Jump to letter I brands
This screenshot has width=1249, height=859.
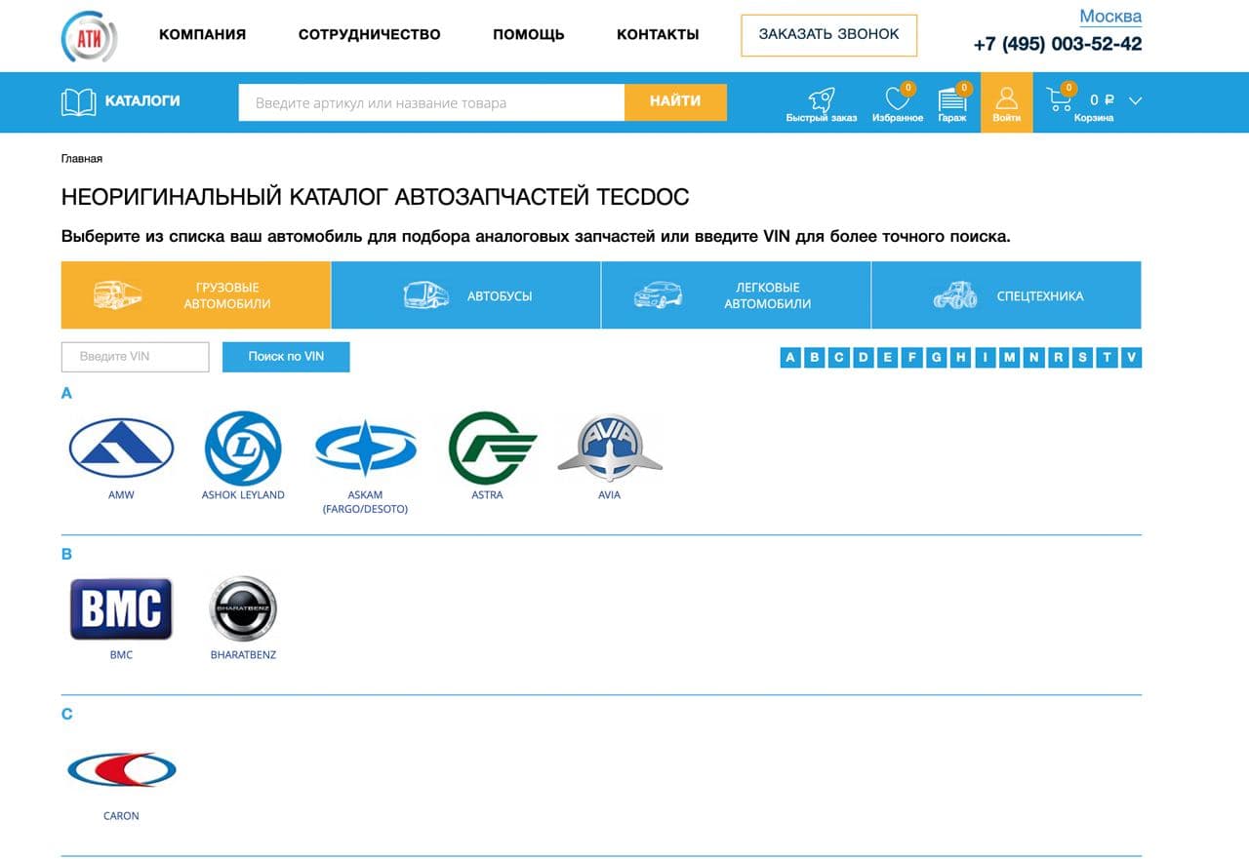(986, 358)
